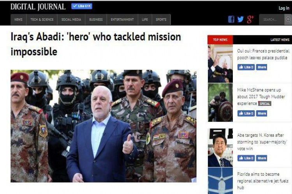Open the Facebook social icon
The height and width of the screenshot is (194, 292).
pos(231,19)
